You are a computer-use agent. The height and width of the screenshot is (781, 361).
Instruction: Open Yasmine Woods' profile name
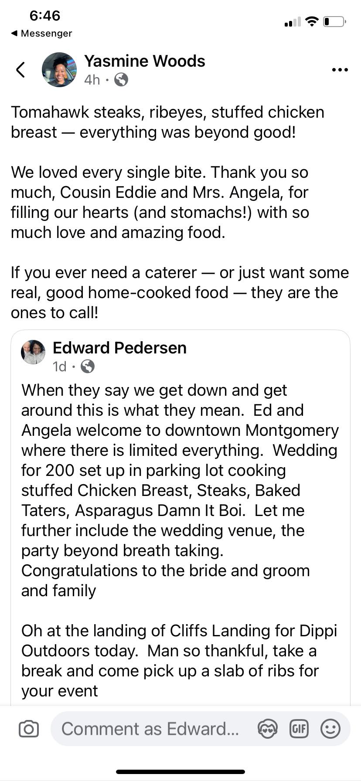144,61
